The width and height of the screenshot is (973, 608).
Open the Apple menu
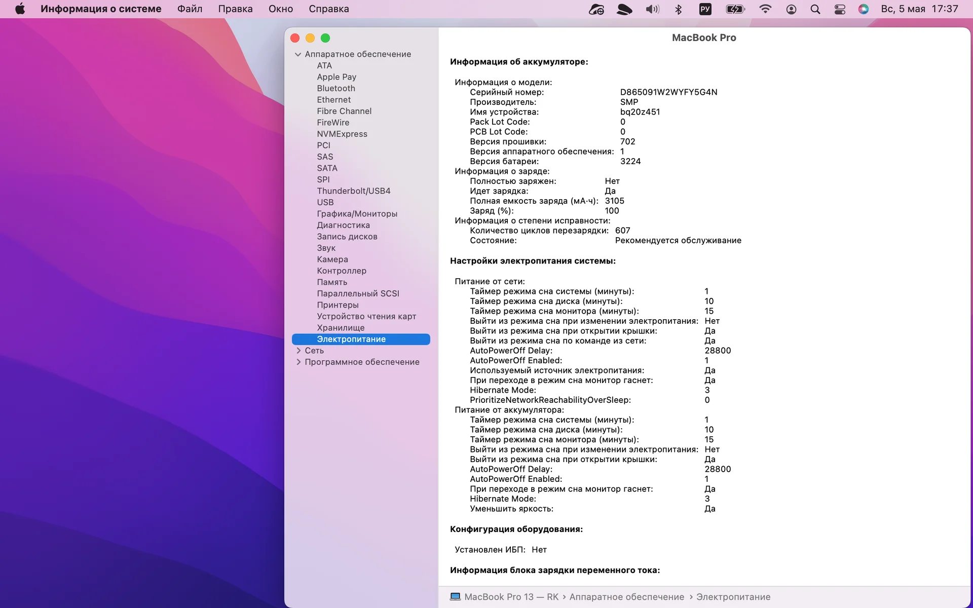coord(20,9)
